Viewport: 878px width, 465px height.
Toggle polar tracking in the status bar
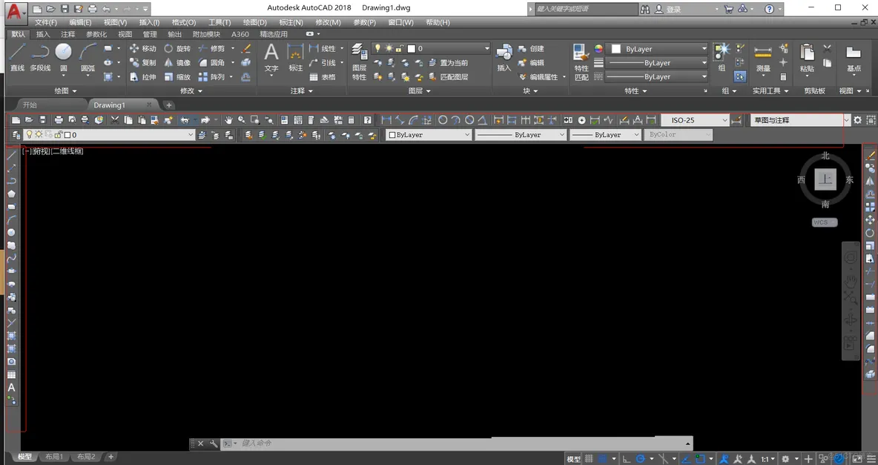click(x=641, y=459)
